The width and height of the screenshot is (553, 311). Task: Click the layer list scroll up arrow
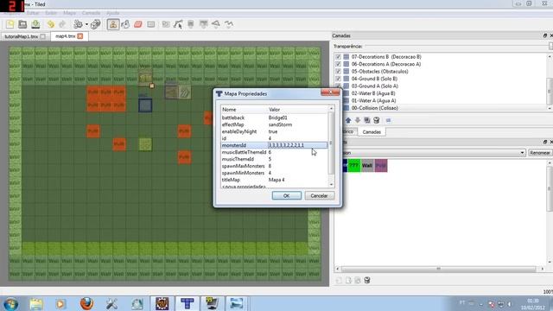click(x=550, y=56)
